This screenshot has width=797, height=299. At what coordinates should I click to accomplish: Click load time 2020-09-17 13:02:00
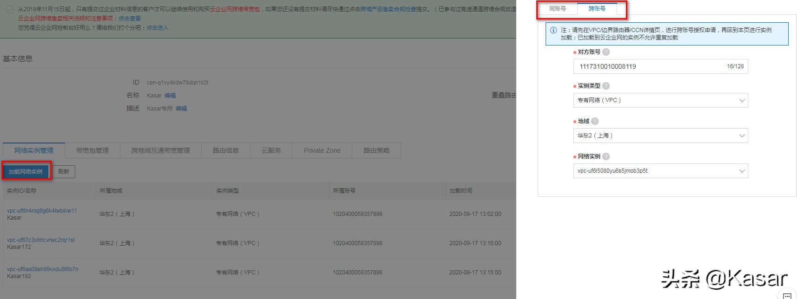click(475, 214)
